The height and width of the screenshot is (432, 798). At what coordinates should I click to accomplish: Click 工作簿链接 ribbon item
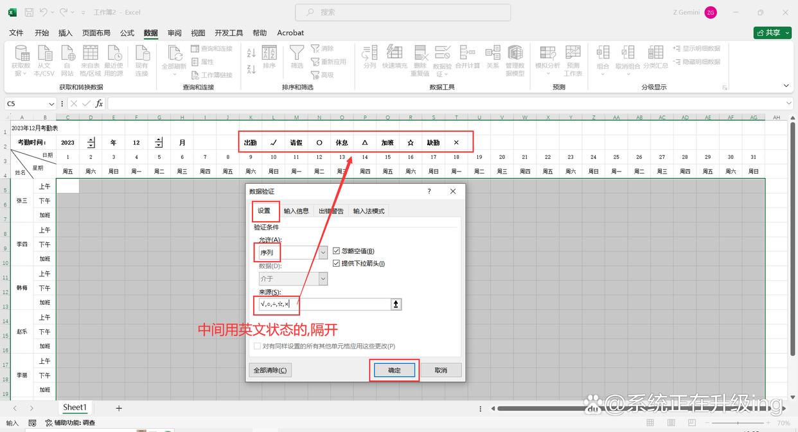click(x=211, y=75)
